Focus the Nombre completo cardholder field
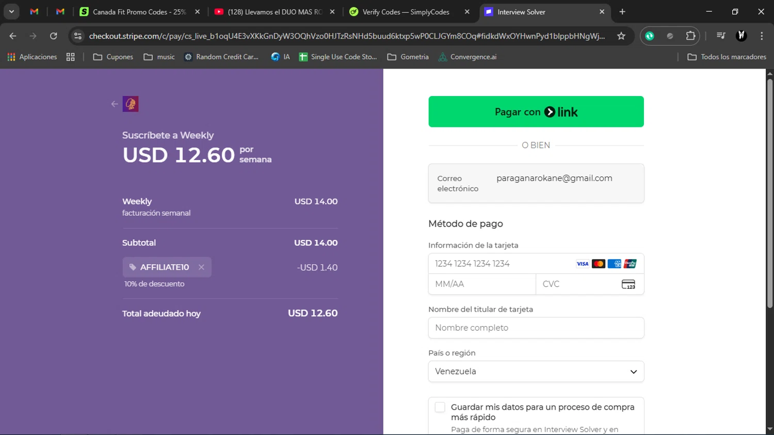 [536, 328]
